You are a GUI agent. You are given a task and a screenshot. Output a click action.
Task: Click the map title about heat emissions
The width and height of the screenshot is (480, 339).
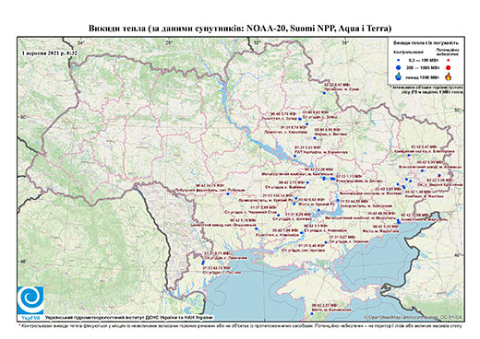240,29
